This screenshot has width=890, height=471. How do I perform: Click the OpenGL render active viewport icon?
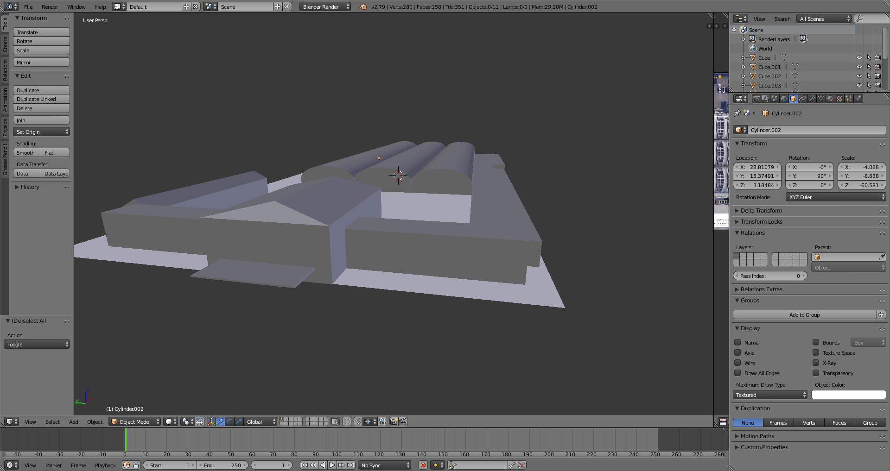pyautogui.click(x=394, y=421)
